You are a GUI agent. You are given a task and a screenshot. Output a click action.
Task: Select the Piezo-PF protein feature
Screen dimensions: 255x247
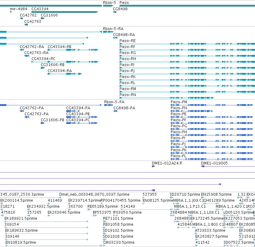pyautogui.click(x=212, y=123)
